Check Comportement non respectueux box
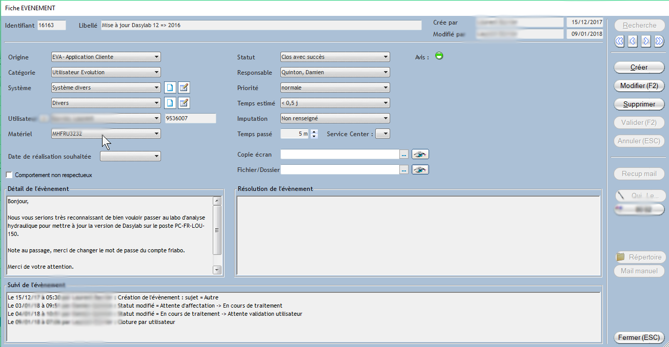The width and height of the screenshot is (669, 347). [9, 175]
